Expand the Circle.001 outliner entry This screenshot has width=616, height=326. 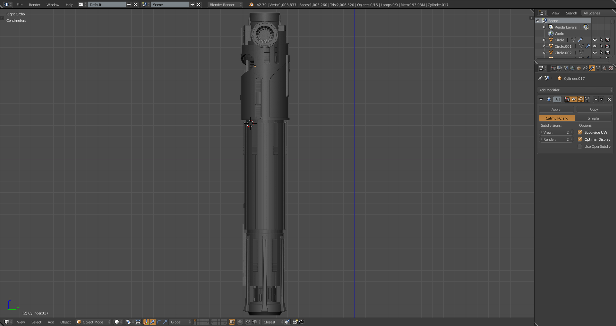(544, 46)
